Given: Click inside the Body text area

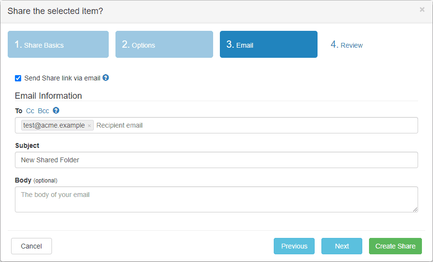Looking at the screenshot, I should coord(216,199).
